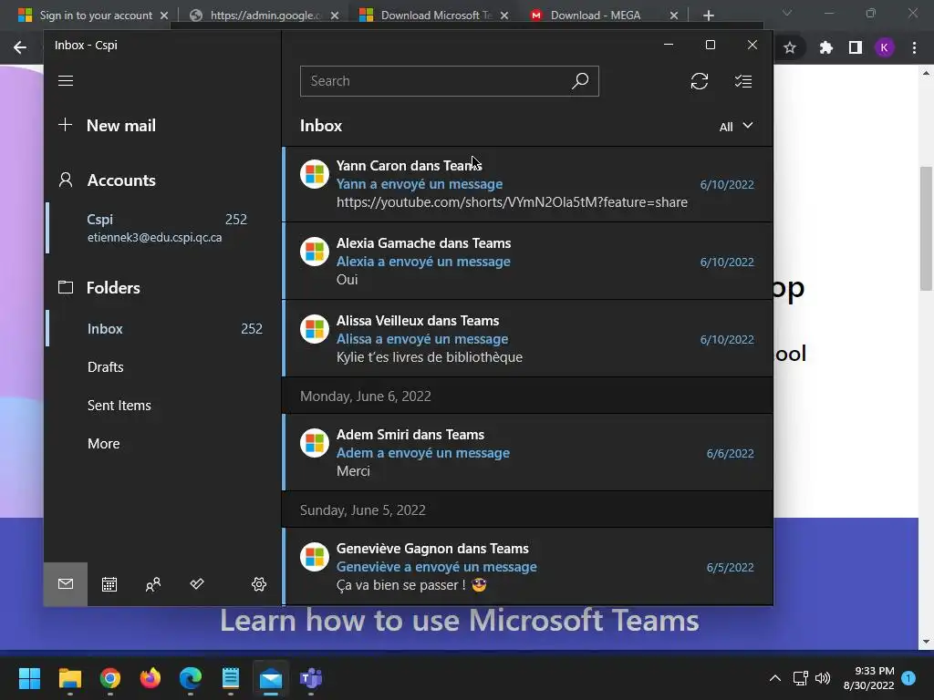Click the plus icon beside New mail
The width and height of the screenshot is (934, 700).
[65, 125]
